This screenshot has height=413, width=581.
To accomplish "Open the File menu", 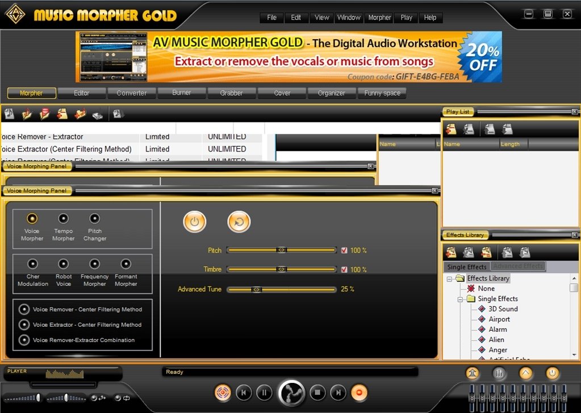I will point(271,18).
